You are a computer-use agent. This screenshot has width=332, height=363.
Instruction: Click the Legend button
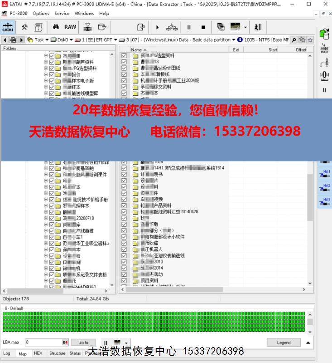[284, 343]
